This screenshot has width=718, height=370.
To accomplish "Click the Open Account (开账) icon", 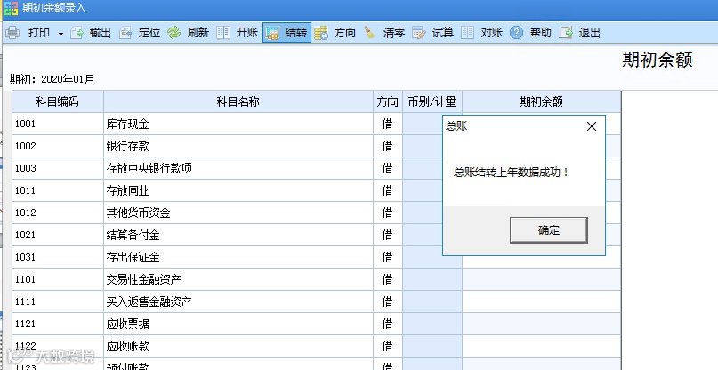I will 223,33.
